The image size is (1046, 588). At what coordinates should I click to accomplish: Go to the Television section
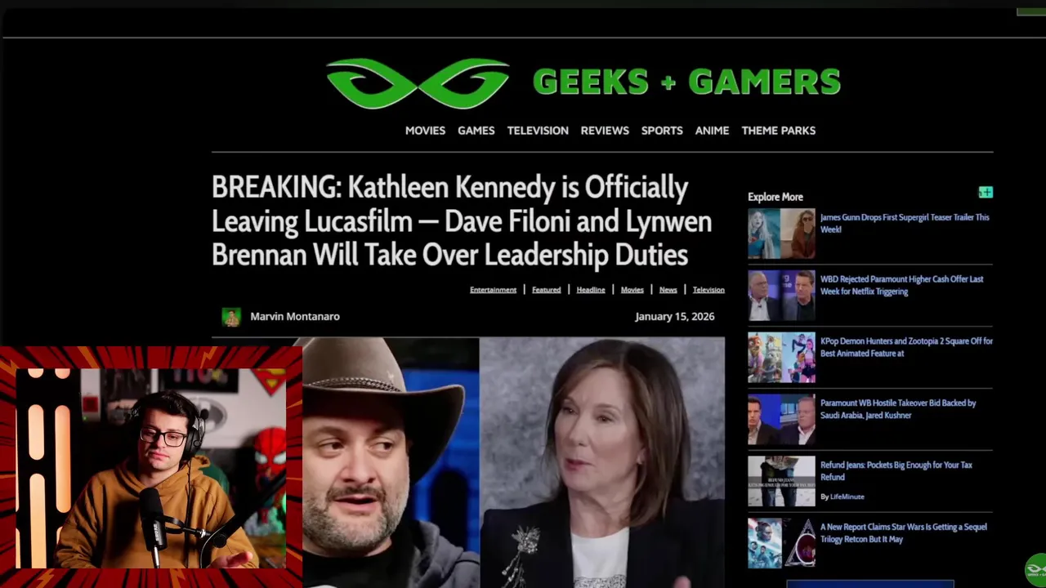coord(538,131)
